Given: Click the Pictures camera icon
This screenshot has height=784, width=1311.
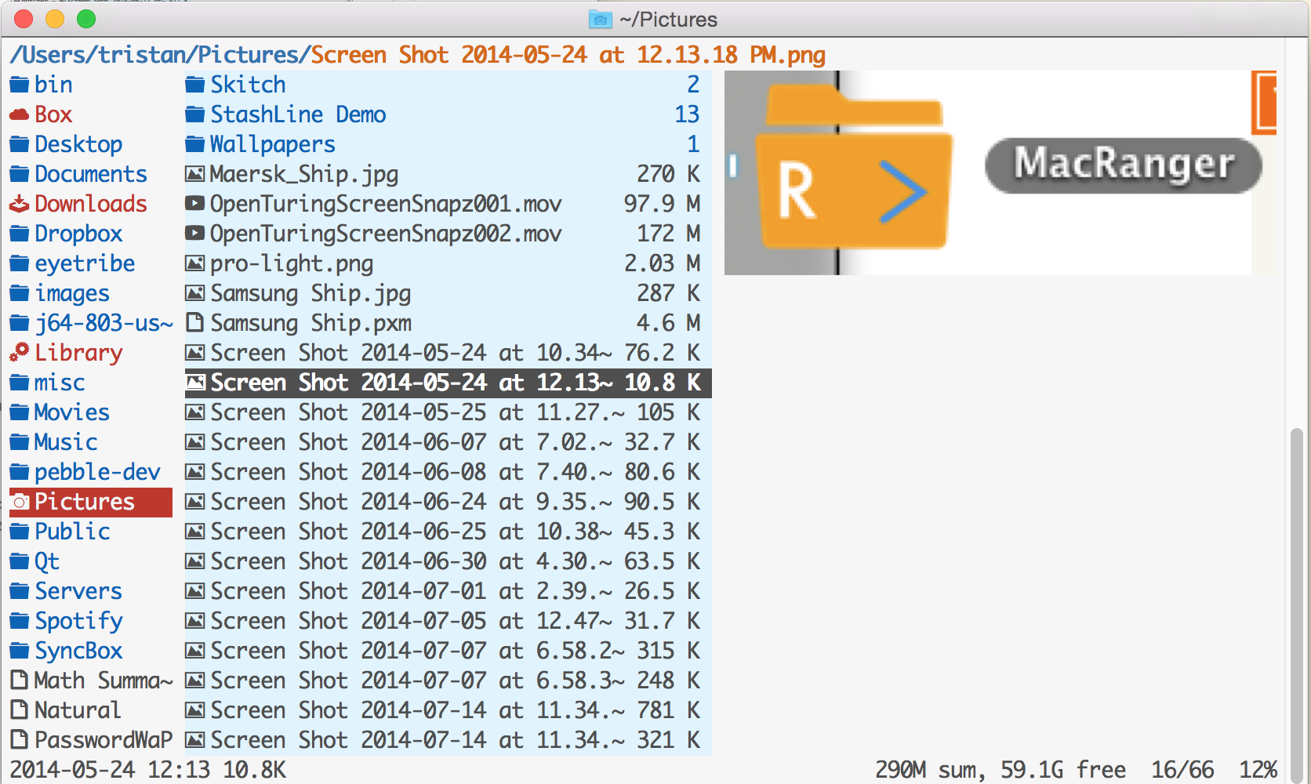Looking at the screenshot, I should (x=20, y=502).
